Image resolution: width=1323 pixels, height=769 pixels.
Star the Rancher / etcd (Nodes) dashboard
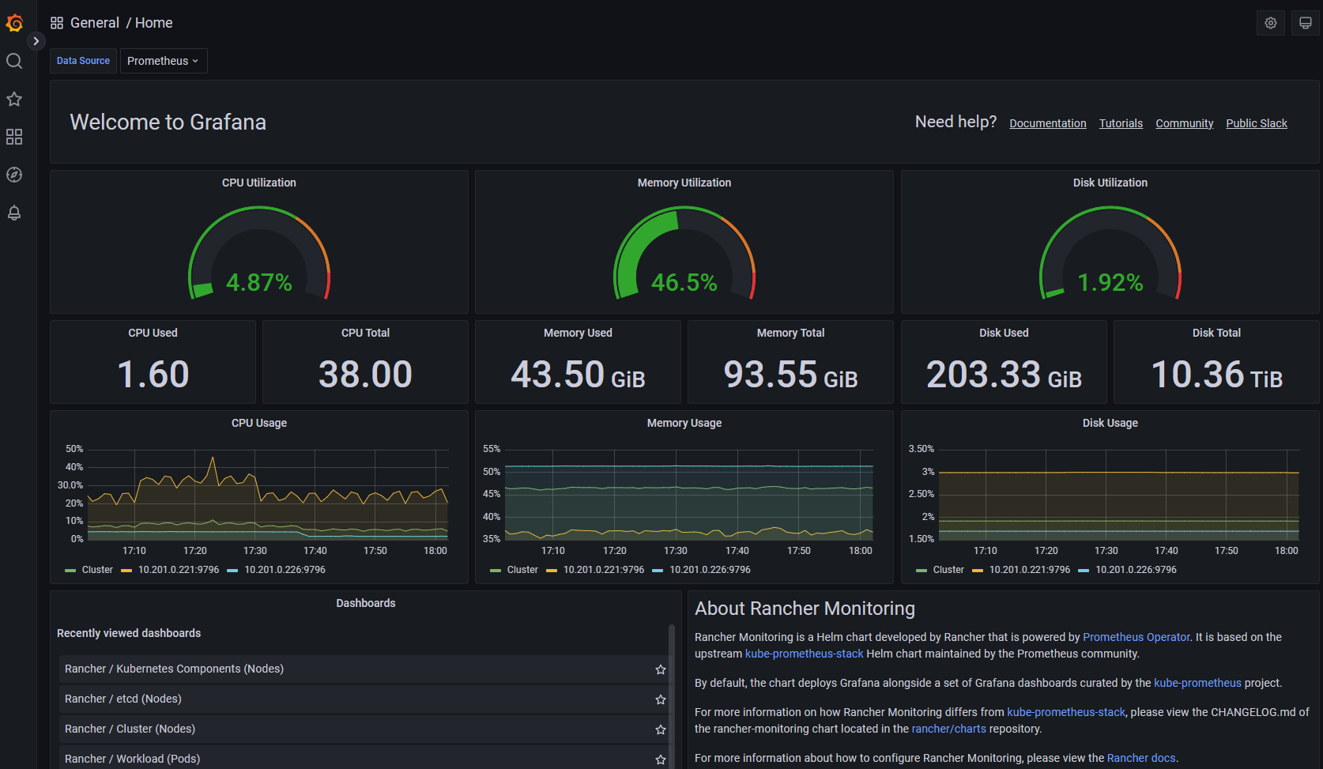pos(661,699)
